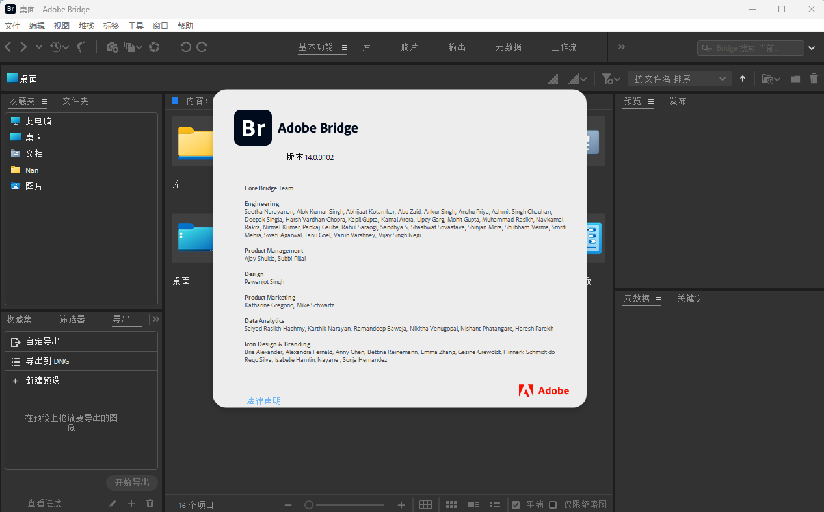The height and width of the screenshot is (512, 824).
Task: Switch to the 筛选器 panel tab
Action: (x=72, y=320)
